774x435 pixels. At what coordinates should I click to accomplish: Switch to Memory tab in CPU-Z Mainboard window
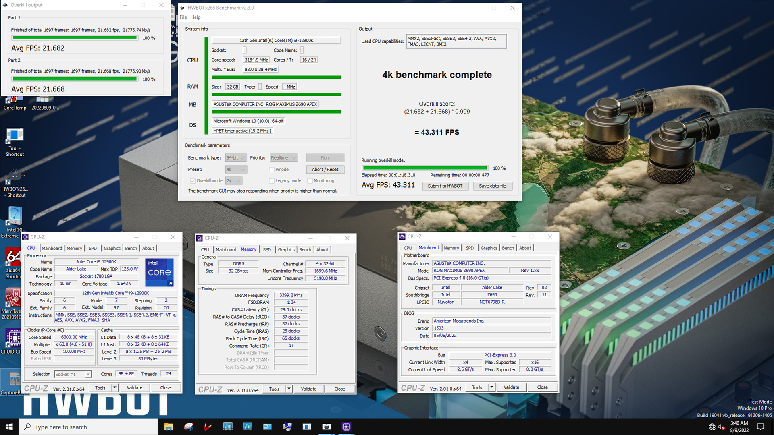[x=451, y=248]
